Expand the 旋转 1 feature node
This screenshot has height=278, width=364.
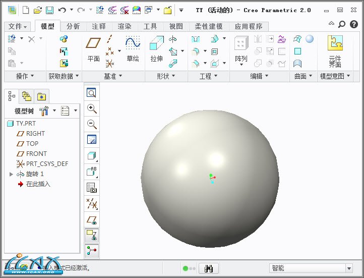pos(12,174)
